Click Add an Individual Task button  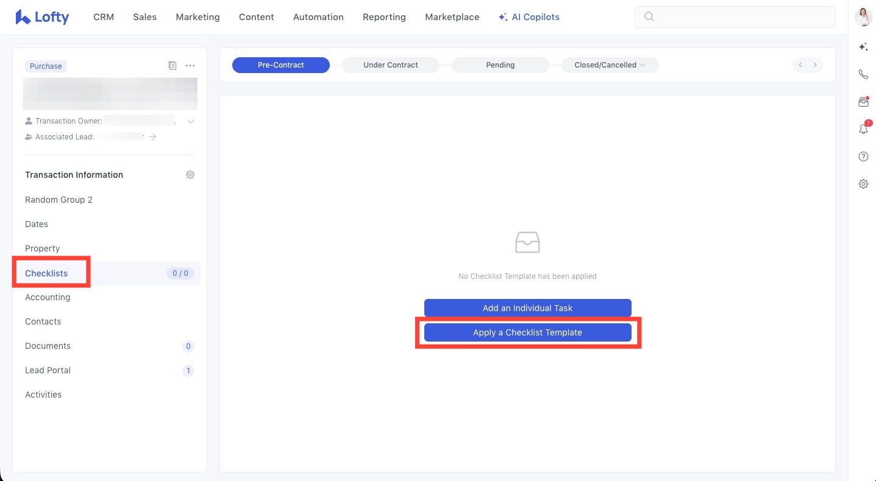(528, 308)
